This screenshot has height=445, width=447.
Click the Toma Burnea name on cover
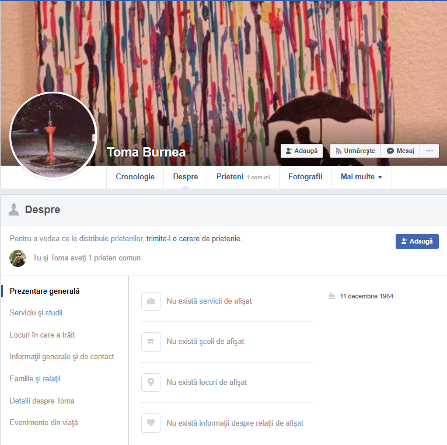pyautogui.click(x=146, y=152)
